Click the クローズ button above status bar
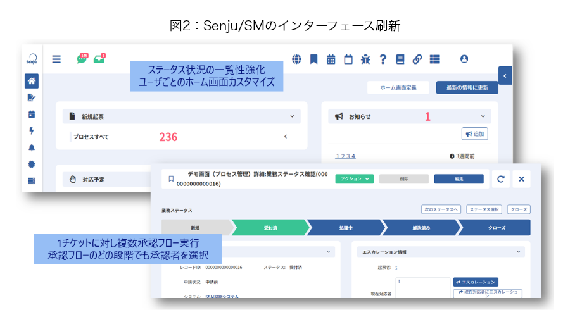 pyautogui.click(x=519, y=209)
